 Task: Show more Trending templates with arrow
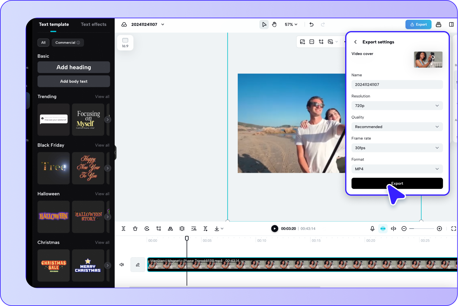(107, 119)
